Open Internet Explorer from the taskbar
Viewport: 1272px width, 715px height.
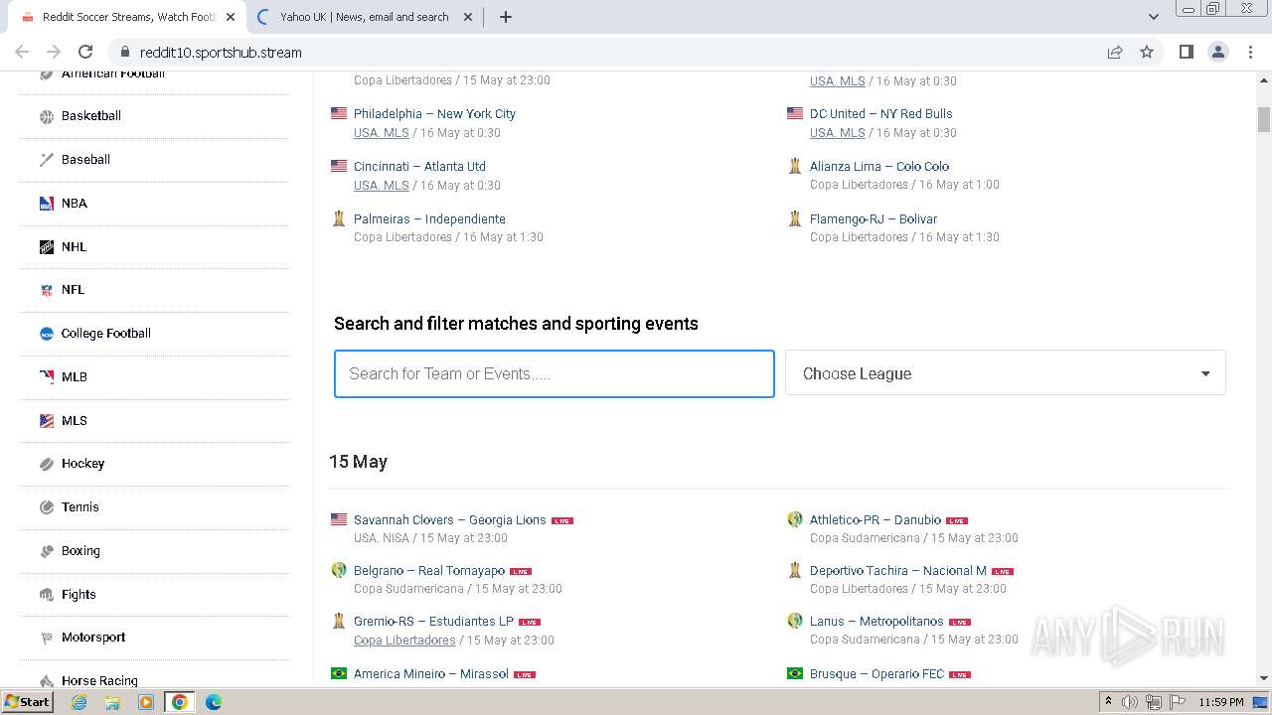(79, 702)
